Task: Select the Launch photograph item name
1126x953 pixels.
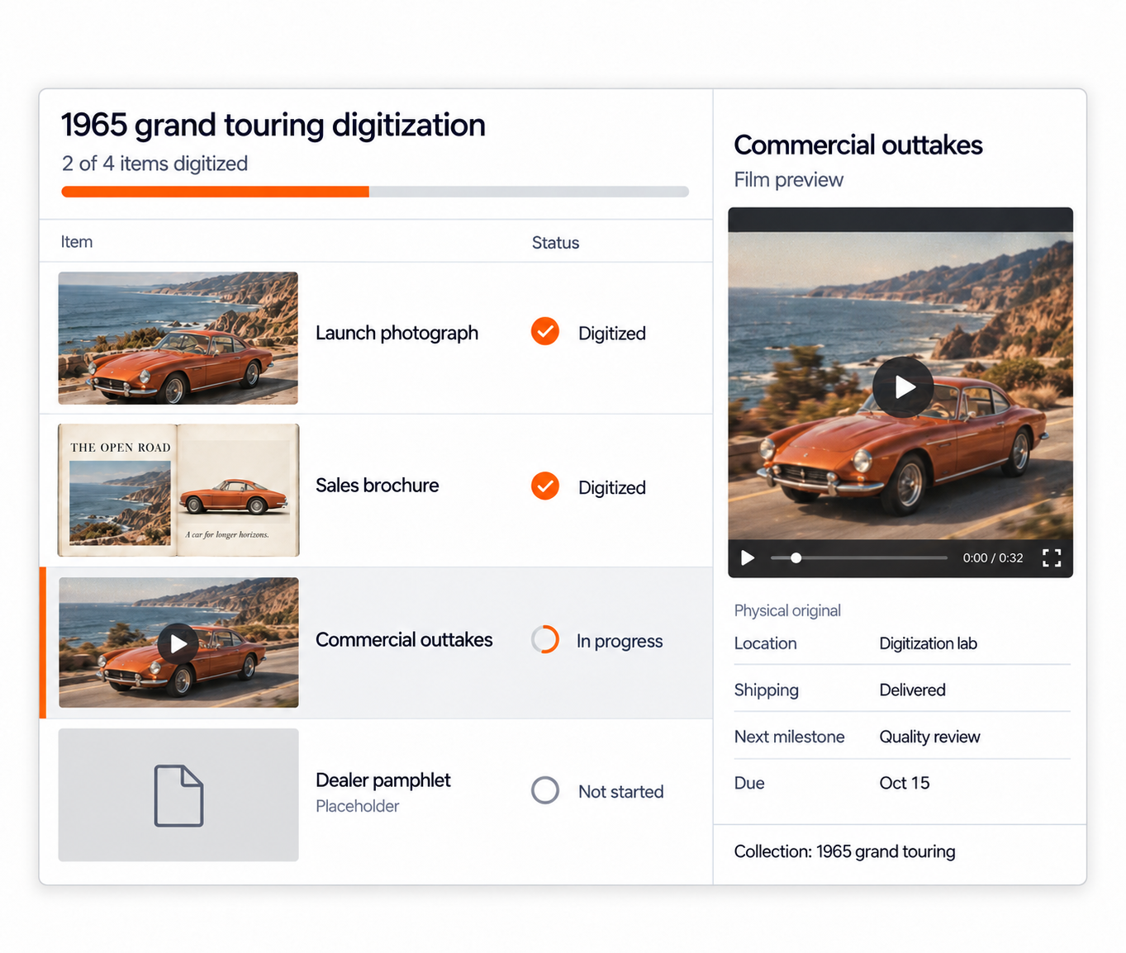Action: (397, 333)
